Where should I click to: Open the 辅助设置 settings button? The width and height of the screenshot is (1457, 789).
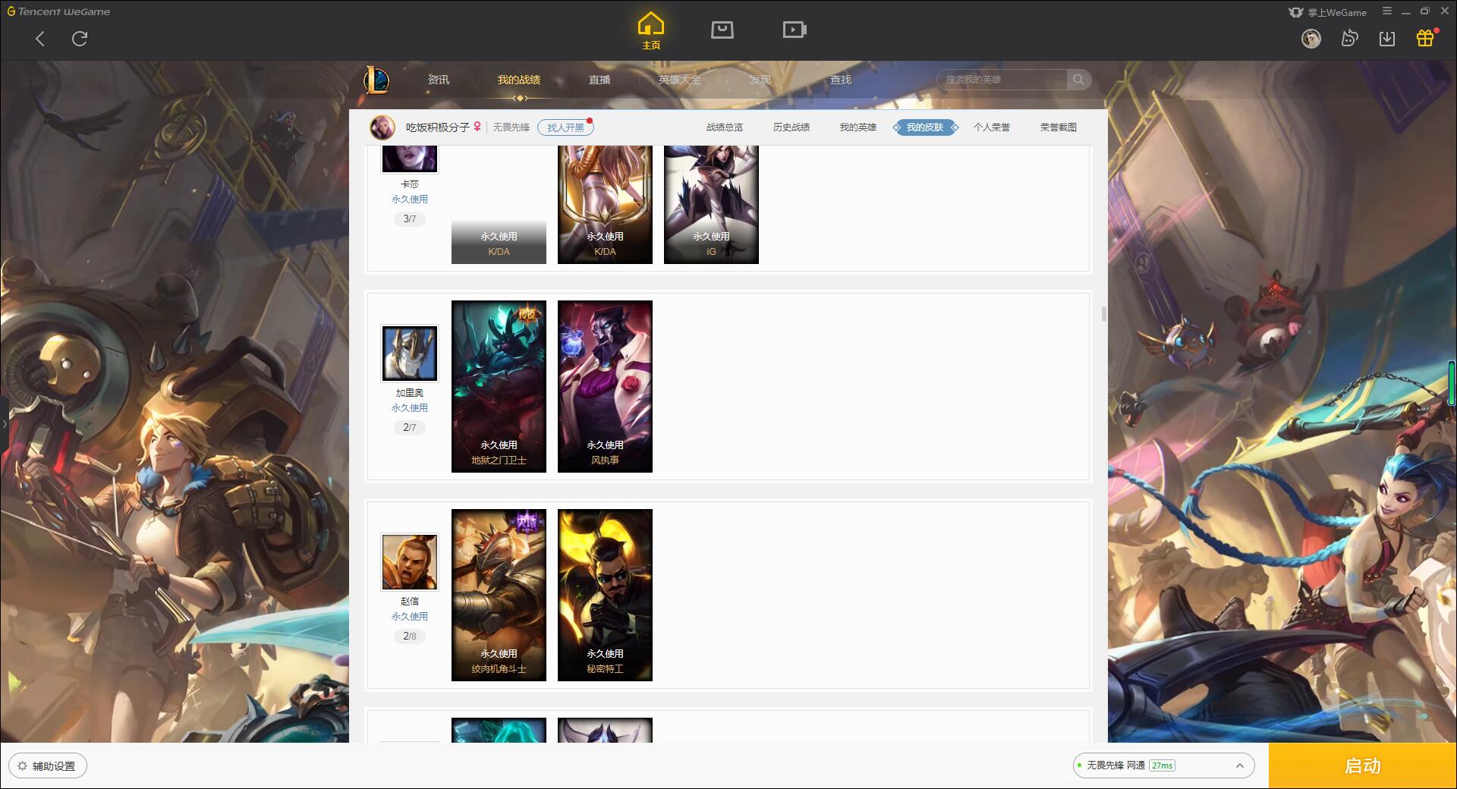(x=48, y=766)
